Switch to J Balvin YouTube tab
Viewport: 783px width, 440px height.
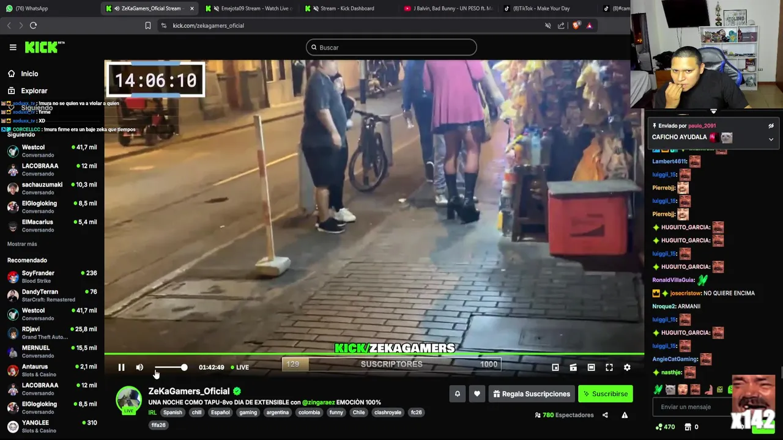448,9
